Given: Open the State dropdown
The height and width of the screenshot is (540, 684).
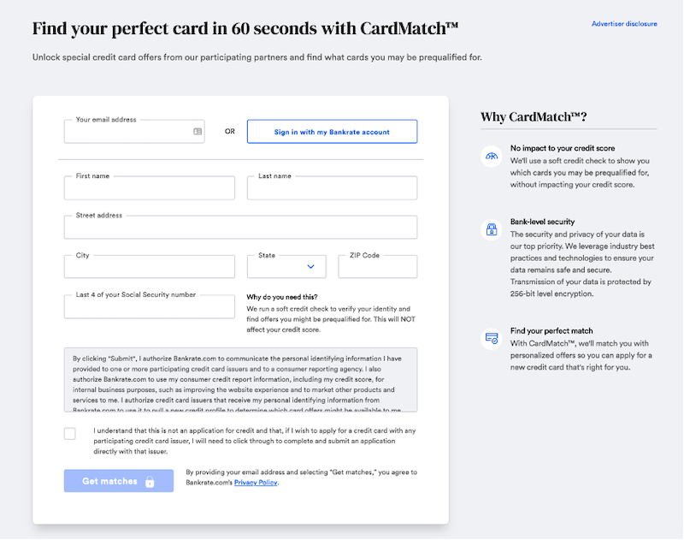Looking at the screenshot, I should (286, 266).
